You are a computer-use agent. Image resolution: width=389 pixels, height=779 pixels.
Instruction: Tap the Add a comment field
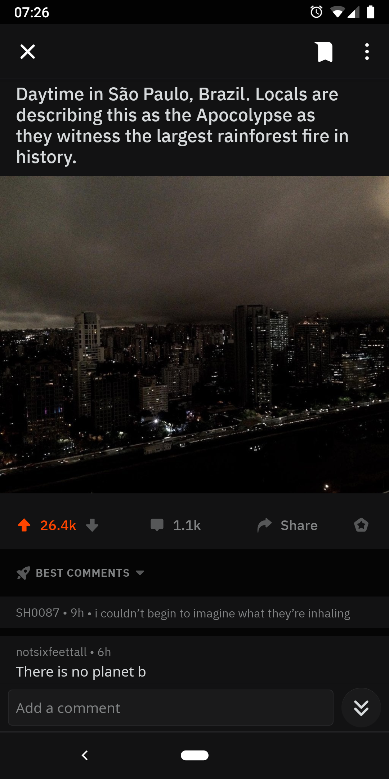click(171, 708)
